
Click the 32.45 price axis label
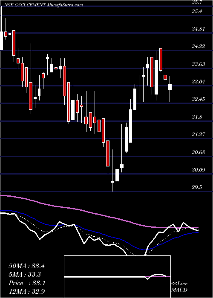198,99
